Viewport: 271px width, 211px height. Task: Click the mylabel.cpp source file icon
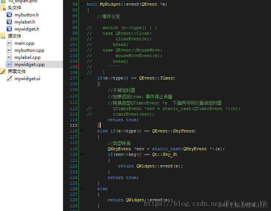(x=10, y=57)
